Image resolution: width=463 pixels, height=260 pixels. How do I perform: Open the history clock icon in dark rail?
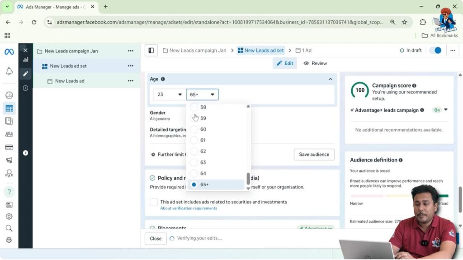tap(25, 88)
